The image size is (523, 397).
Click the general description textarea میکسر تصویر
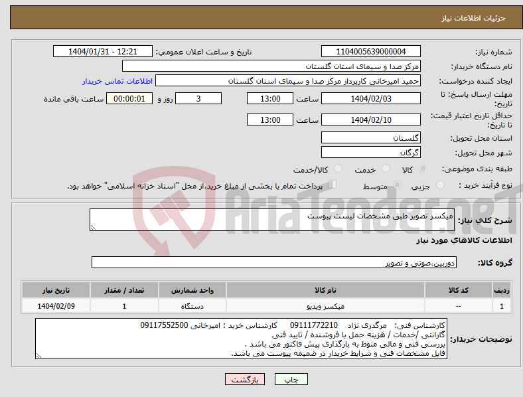click(x=272, y=220)
